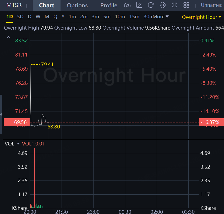The height and width of the screenshot is (214, 224).
Task: Switch to the weekly W timeframe
Action: (38, 17)
